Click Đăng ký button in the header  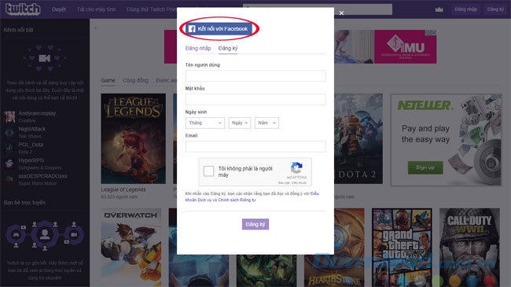(x=495, y=9)
